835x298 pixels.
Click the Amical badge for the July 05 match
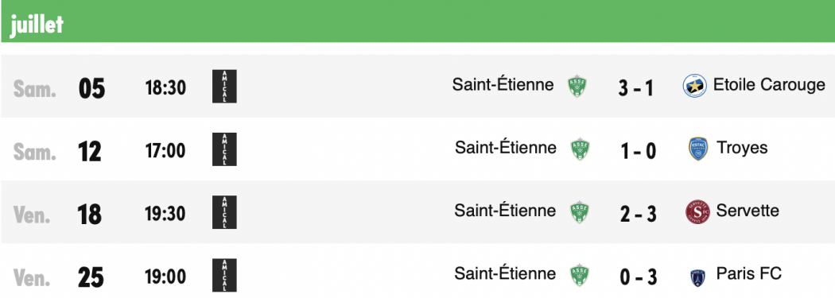tap(224, 86)
